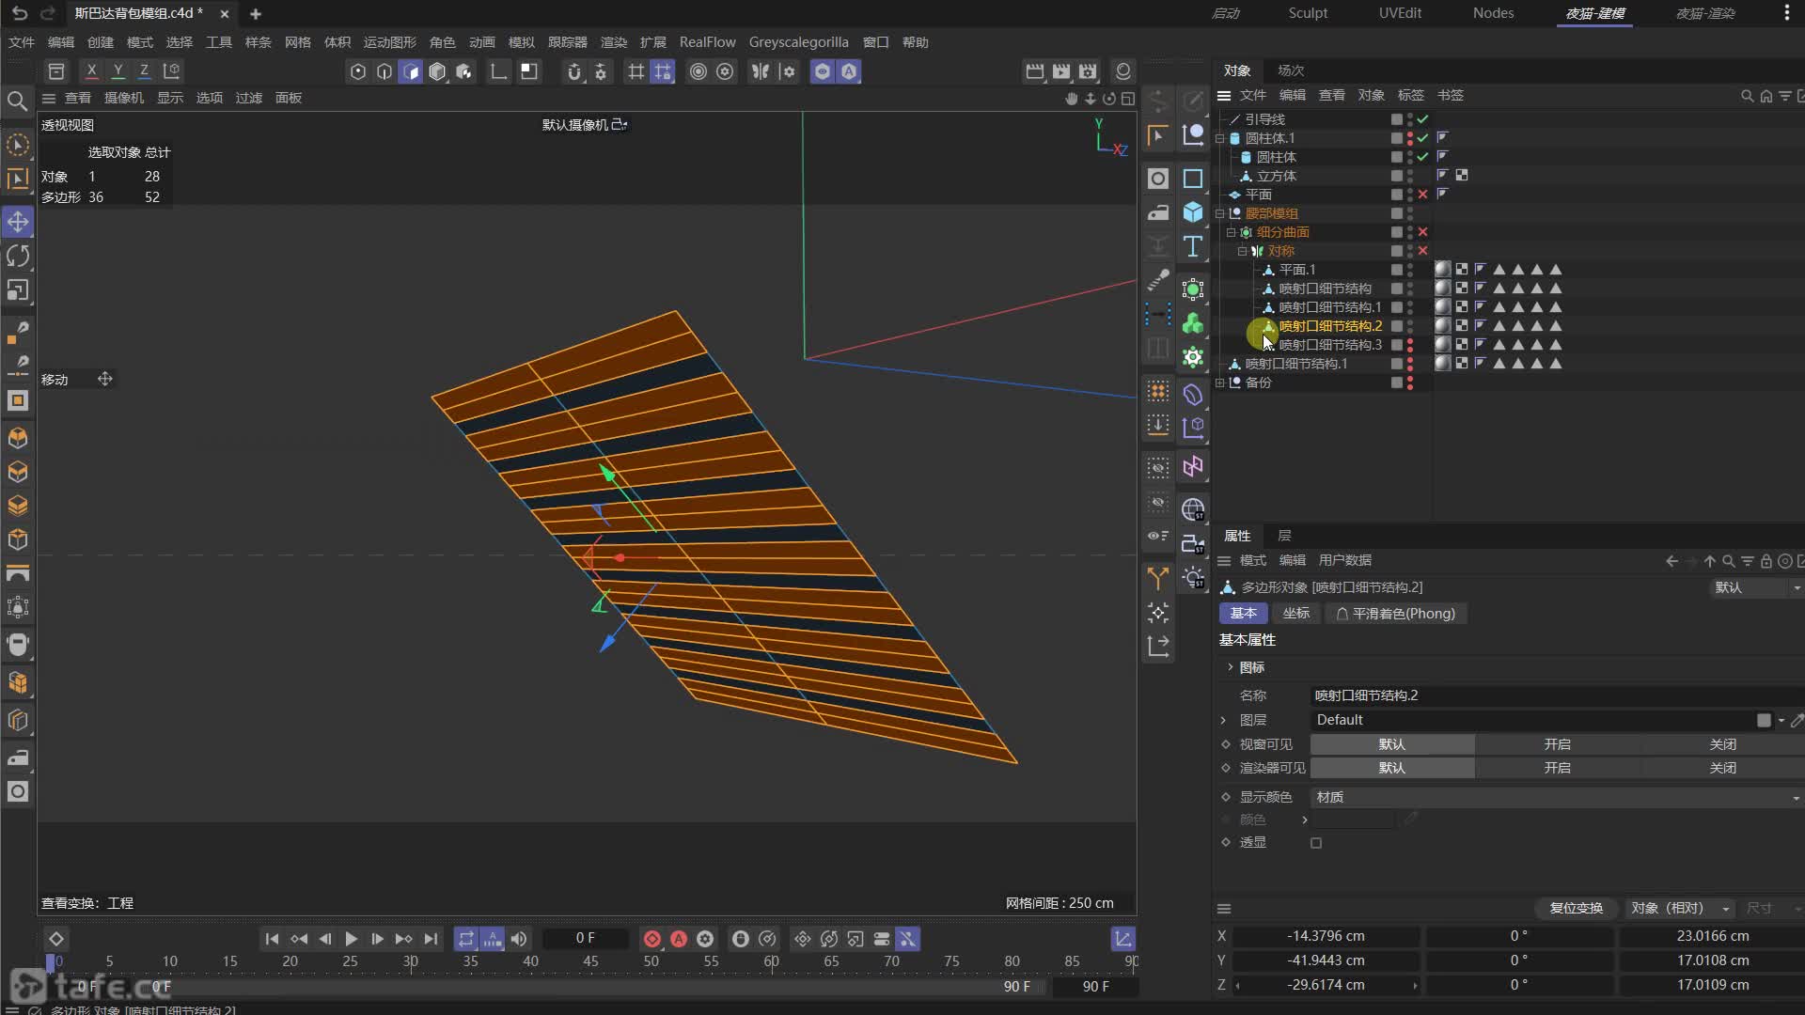Screen dimensions: 1805x1015
Task: Select the Rotate tool
Action: point(18,256)
